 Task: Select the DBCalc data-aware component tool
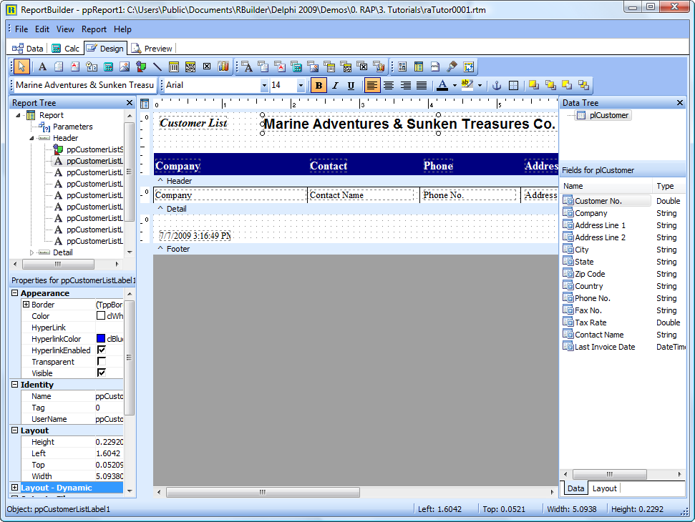pyautogui.click(x=296, y=67)
